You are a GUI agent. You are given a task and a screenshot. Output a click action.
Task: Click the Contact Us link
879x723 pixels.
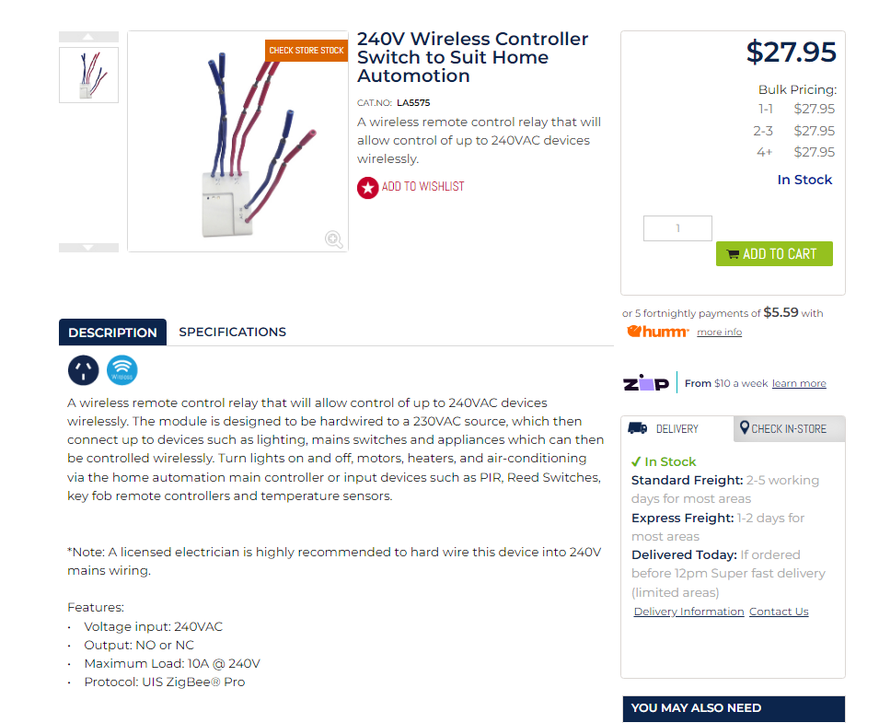click(779, 612)
